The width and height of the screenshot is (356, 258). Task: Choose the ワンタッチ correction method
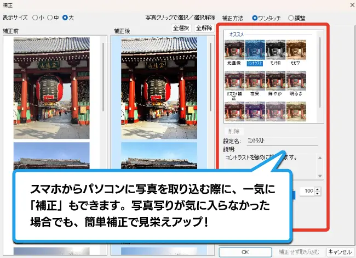tap(255, 18)
